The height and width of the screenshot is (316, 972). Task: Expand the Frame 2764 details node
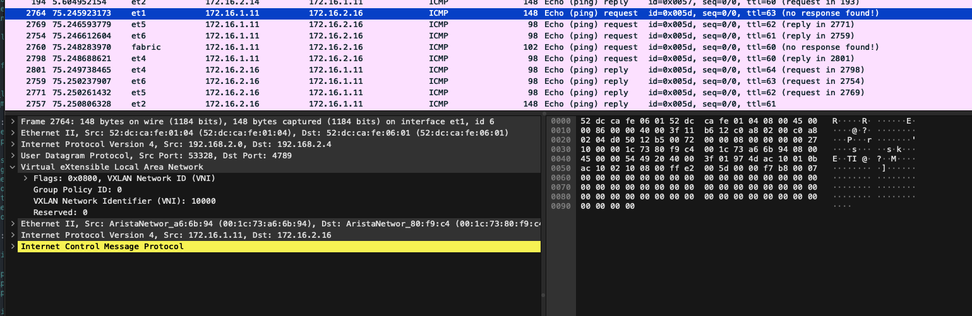click(x=13, y=121)
